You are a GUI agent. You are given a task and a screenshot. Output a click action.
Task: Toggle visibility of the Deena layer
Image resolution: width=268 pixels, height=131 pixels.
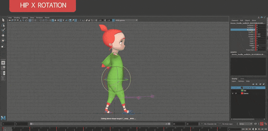click(x=233, y=93)
